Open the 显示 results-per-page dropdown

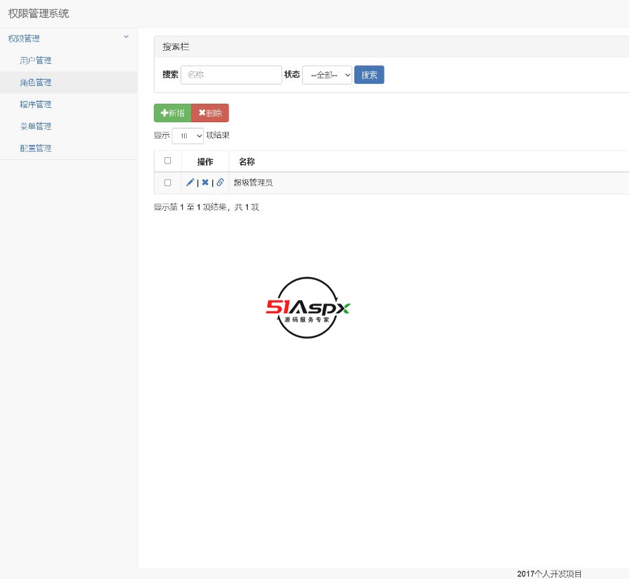tap(187, 135)
